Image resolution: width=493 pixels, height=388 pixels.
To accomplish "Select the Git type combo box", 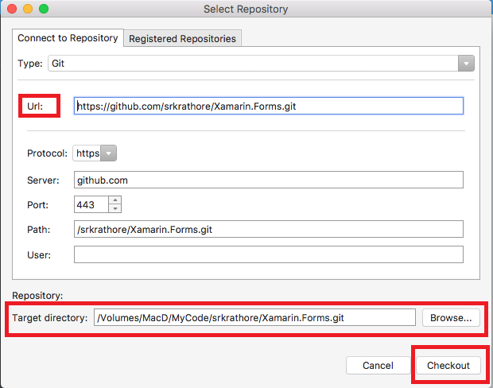I will tap(261, 64).
